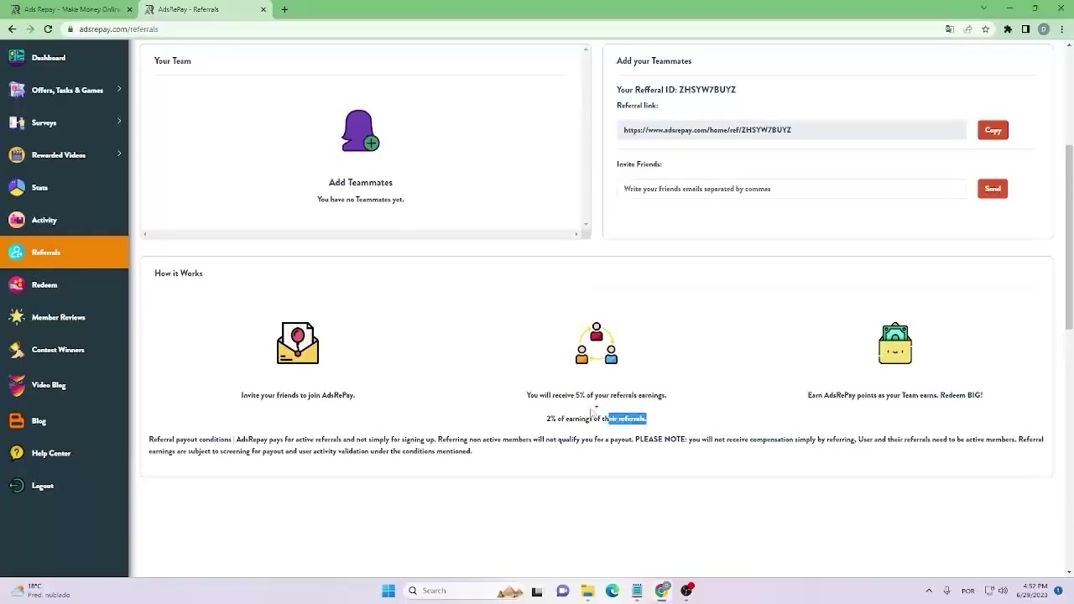Open the Activity sidebar icon
Viewport: 1074px width, 604px height.
pos(17,220)
